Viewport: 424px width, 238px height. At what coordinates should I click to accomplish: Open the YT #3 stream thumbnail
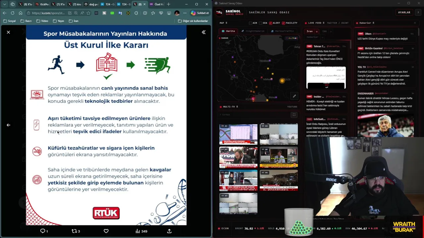click(x=238, y=157)
